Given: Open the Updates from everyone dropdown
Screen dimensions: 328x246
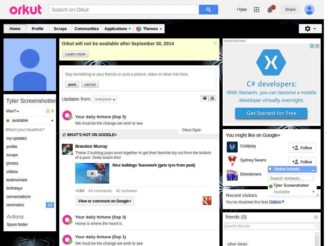Looking at the screenshot, I should tap(105, 99).
